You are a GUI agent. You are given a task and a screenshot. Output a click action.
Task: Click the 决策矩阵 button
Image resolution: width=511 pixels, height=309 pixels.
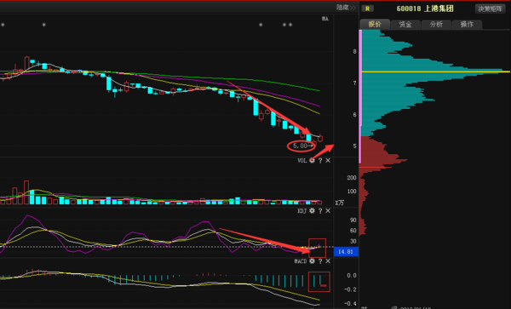pyautogui.click(x=490, y=9)
